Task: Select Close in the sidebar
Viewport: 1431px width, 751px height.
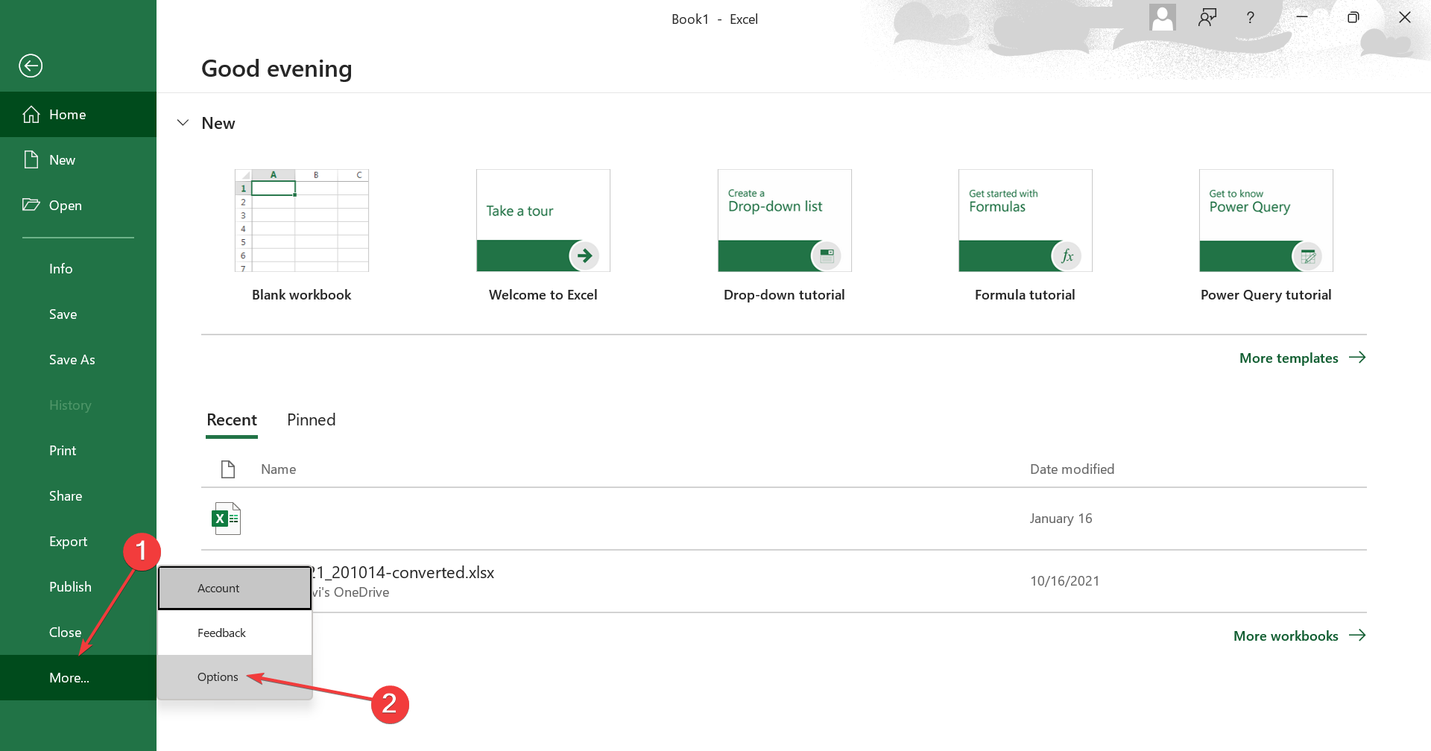Action: point(78,633)
